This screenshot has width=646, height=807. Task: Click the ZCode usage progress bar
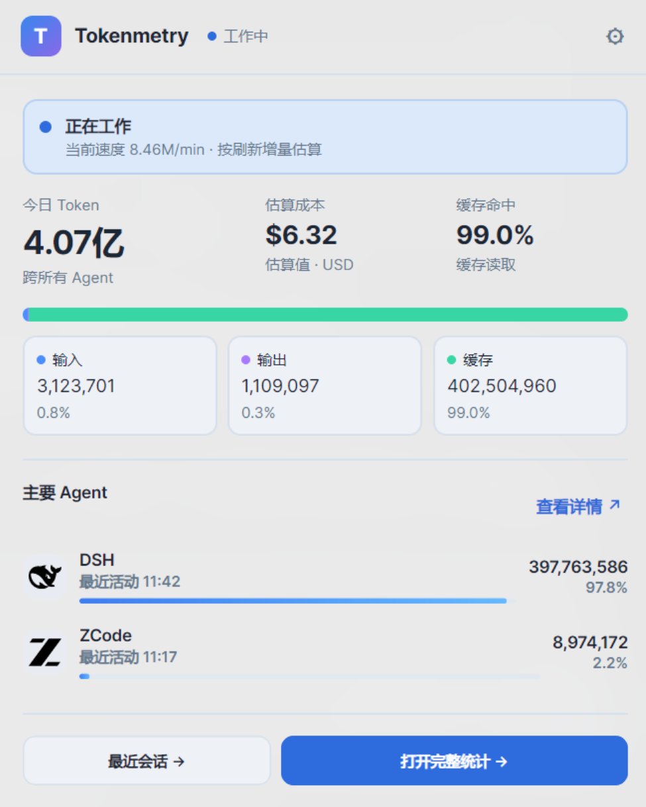309,676
